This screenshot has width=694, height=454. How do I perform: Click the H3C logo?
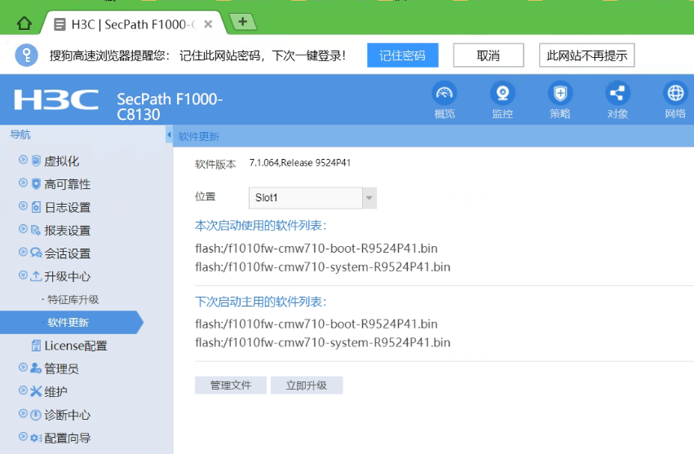point(56,99)
